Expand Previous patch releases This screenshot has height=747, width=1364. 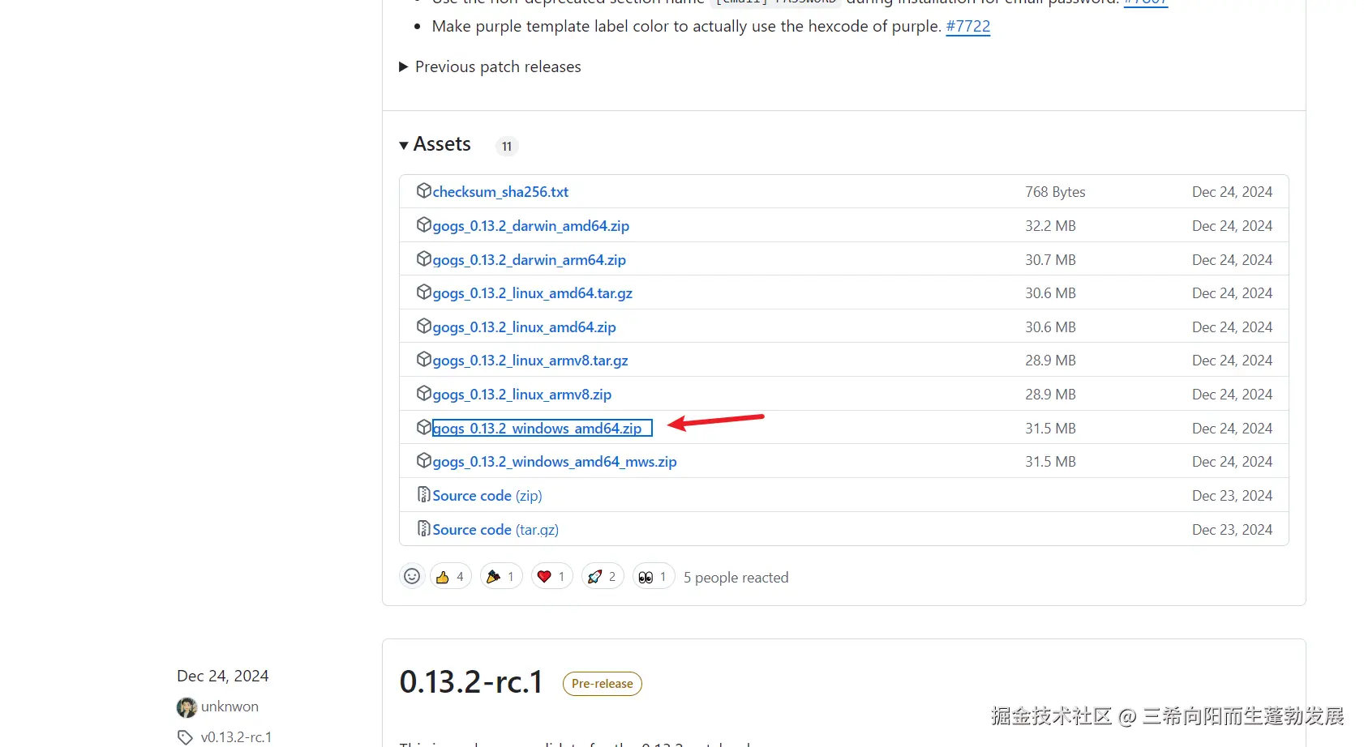pos(490,66)
